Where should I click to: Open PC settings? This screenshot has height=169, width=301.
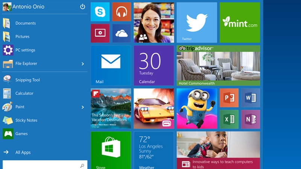tap(45, 50)
